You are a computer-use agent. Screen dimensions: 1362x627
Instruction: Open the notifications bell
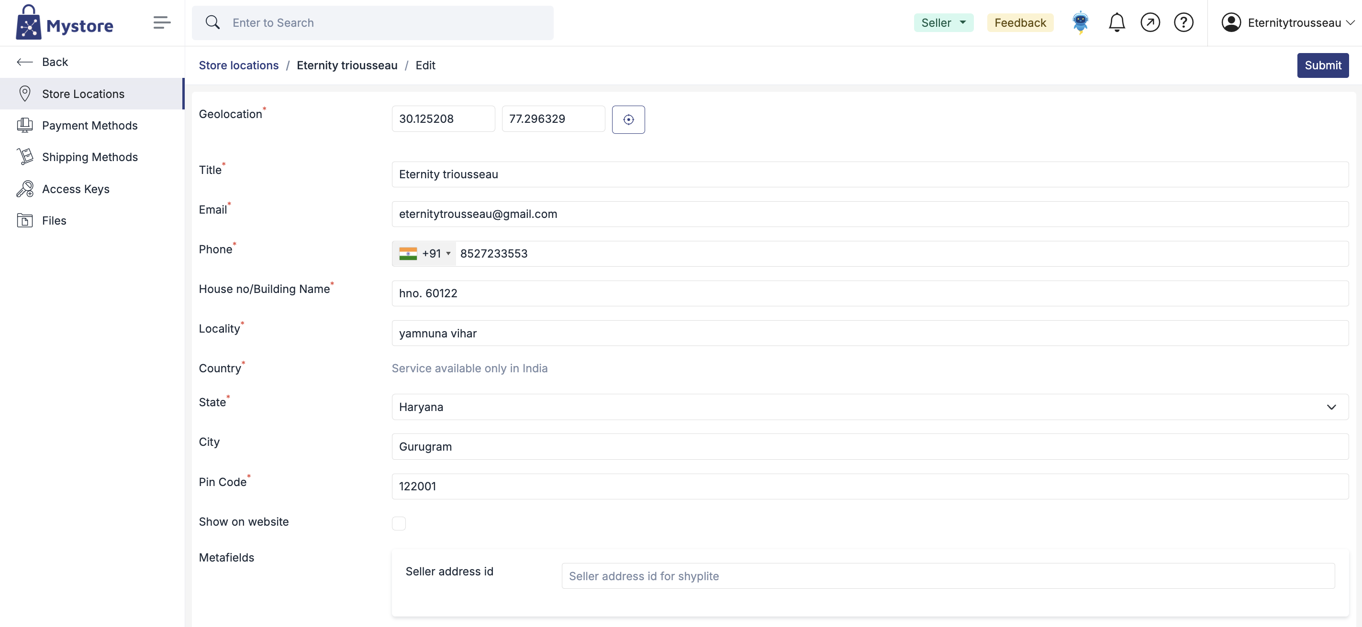[x=1116, y=22]
